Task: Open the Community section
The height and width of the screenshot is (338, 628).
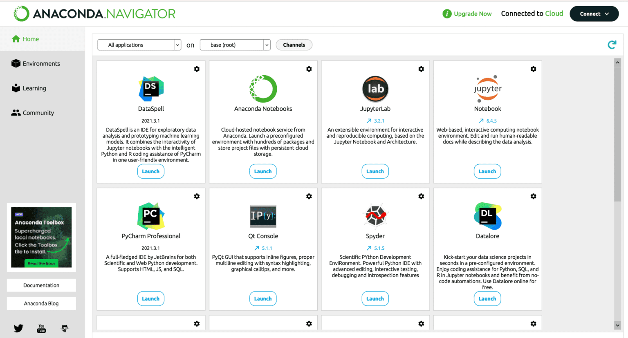Action: tap(38, 113)
